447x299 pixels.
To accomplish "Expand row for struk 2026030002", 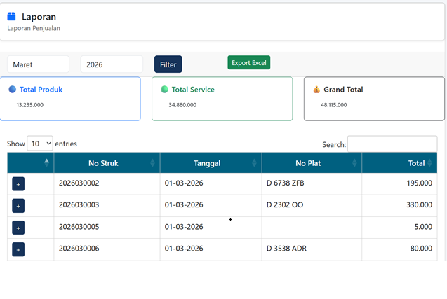I will click(x=18, y=183).
